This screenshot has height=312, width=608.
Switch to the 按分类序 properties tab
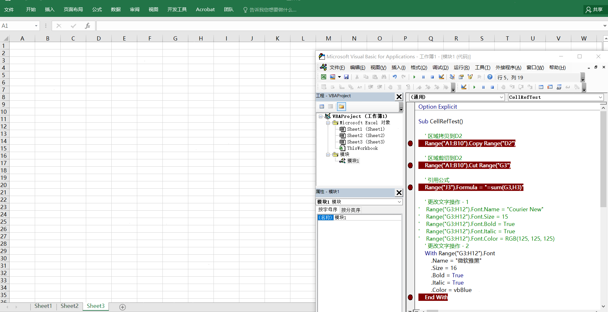pyautogui.click(x=351, y=210)
